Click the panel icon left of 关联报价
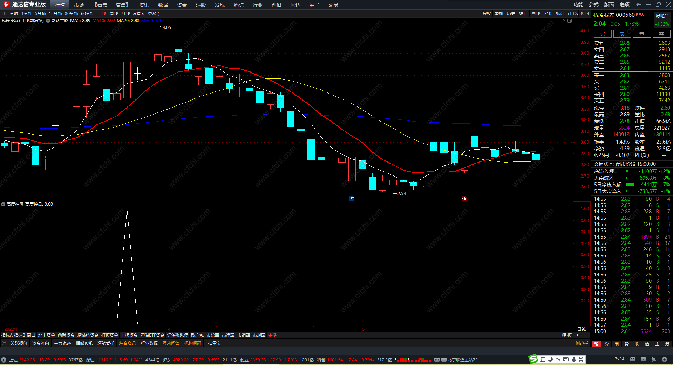This screenshot has height=365, width=673. tap(4, 343)
